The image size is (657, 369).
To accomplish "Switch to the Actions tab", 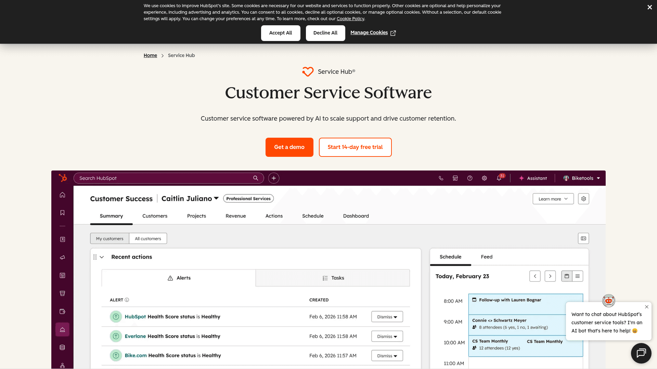I will pyautogui.click(x=274, y=216).
